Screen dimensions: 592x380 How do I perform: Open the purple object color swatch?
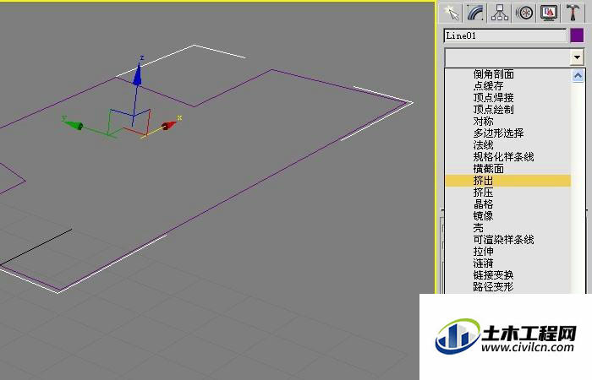577,35
